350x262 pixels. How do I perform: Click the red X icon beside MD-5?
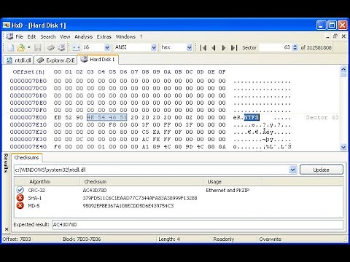coord(20,205)
